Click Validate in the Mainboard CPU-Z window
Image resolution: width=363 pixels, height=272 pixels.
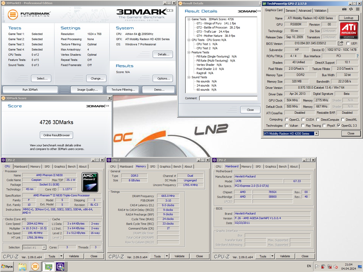tap(285, 256)
